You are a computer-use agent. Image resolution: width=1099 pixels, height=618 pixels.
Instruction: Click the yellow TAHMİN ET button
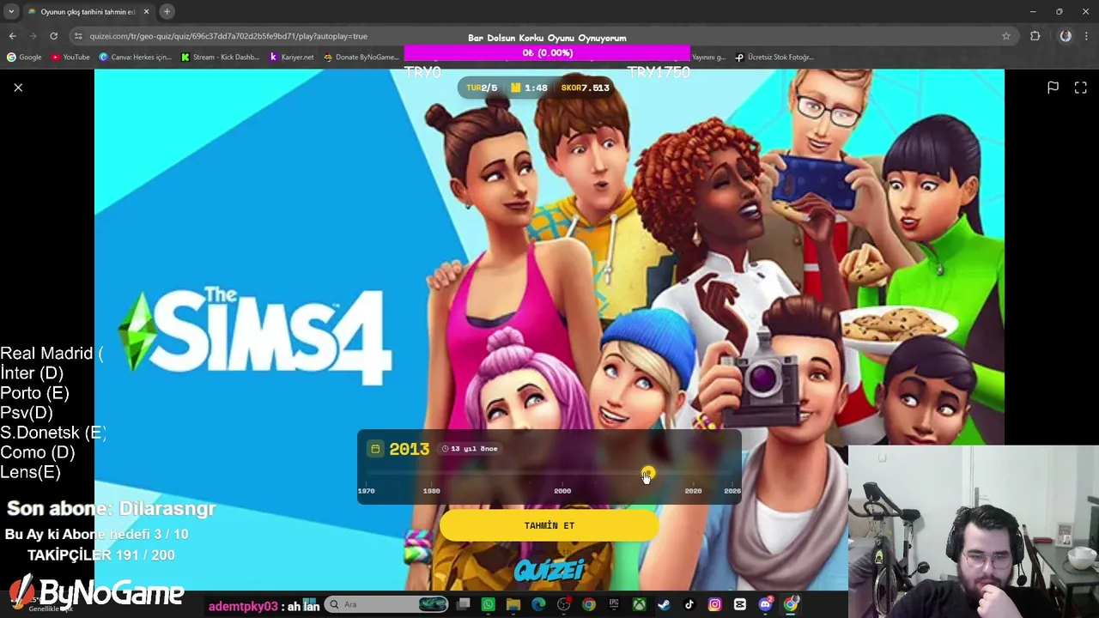point(549,525)
